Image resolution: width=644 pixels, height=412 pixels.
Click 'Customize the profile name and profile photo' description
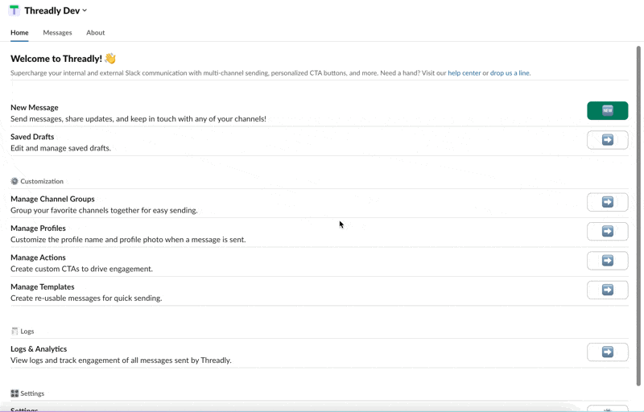point(128,240)
